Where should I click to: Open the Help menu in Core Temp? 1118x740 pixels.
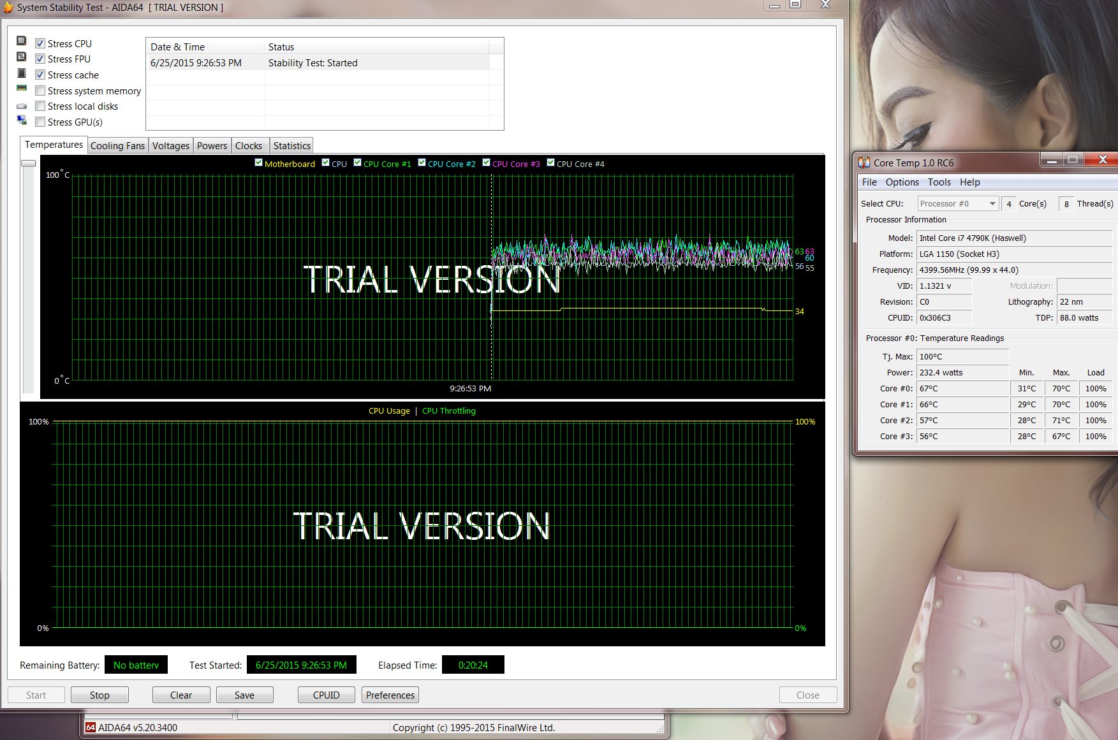970,182
